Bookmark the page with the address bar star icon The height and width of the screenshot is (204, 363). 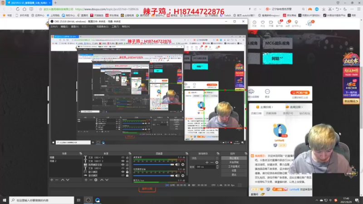point(40,9)
